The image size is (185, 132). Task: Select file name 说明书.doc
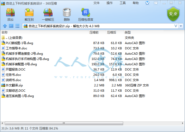(14, 80)
